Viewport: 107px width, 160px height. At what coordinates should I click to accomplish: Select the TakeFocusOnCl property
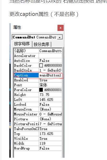point(26,129)
